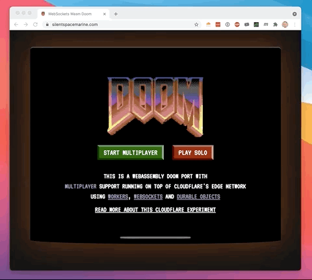The height and width of the screenshot is (280, 312).
Task: Click the italic m extension icon
Action: pyautogui.click(x=266, y=25)
